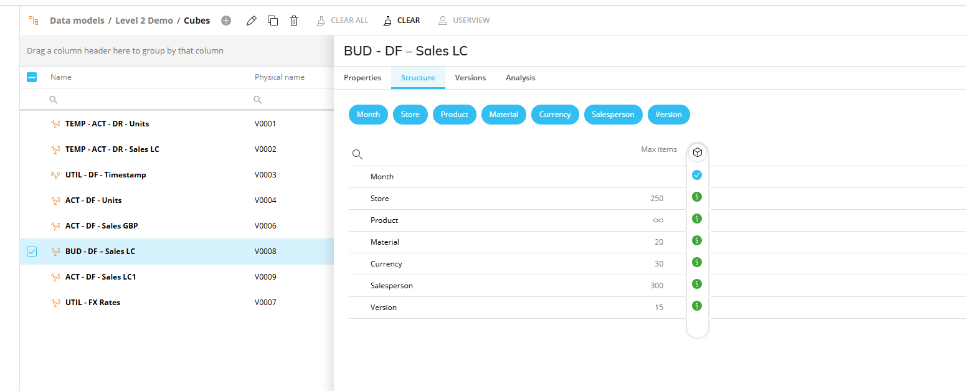The height and width of the screenshot is (391, 966).
Task: Click text type icon of UTIL - DF - Timestamp
Action: [x=55, y=175]
